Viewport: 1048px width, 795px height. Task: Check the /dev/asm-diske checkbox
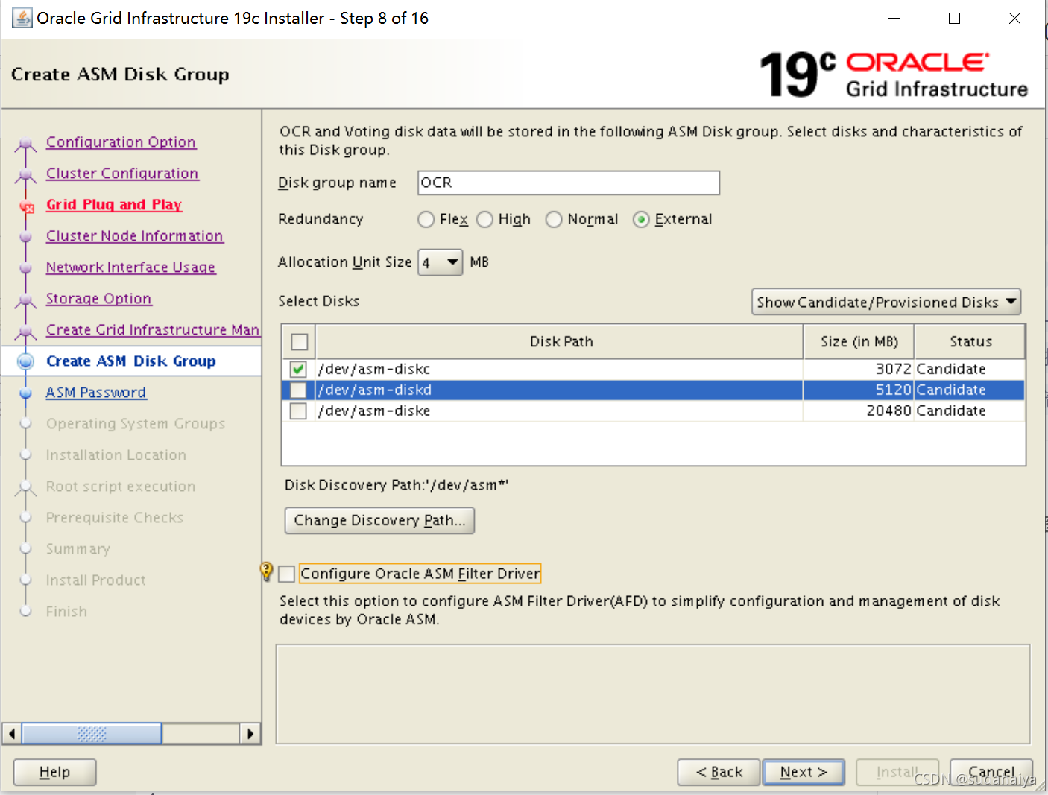(x=298, y=411)
